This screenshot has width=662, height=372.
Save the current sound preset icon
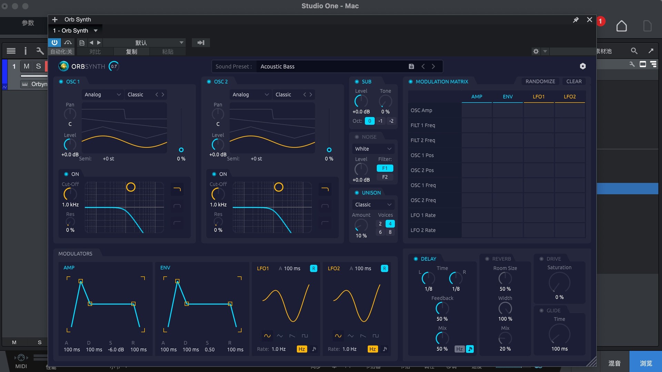(x=411, y=66)
